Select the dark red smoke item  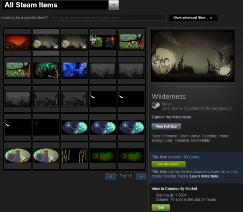pyautogui.click(x=46, y=127)
